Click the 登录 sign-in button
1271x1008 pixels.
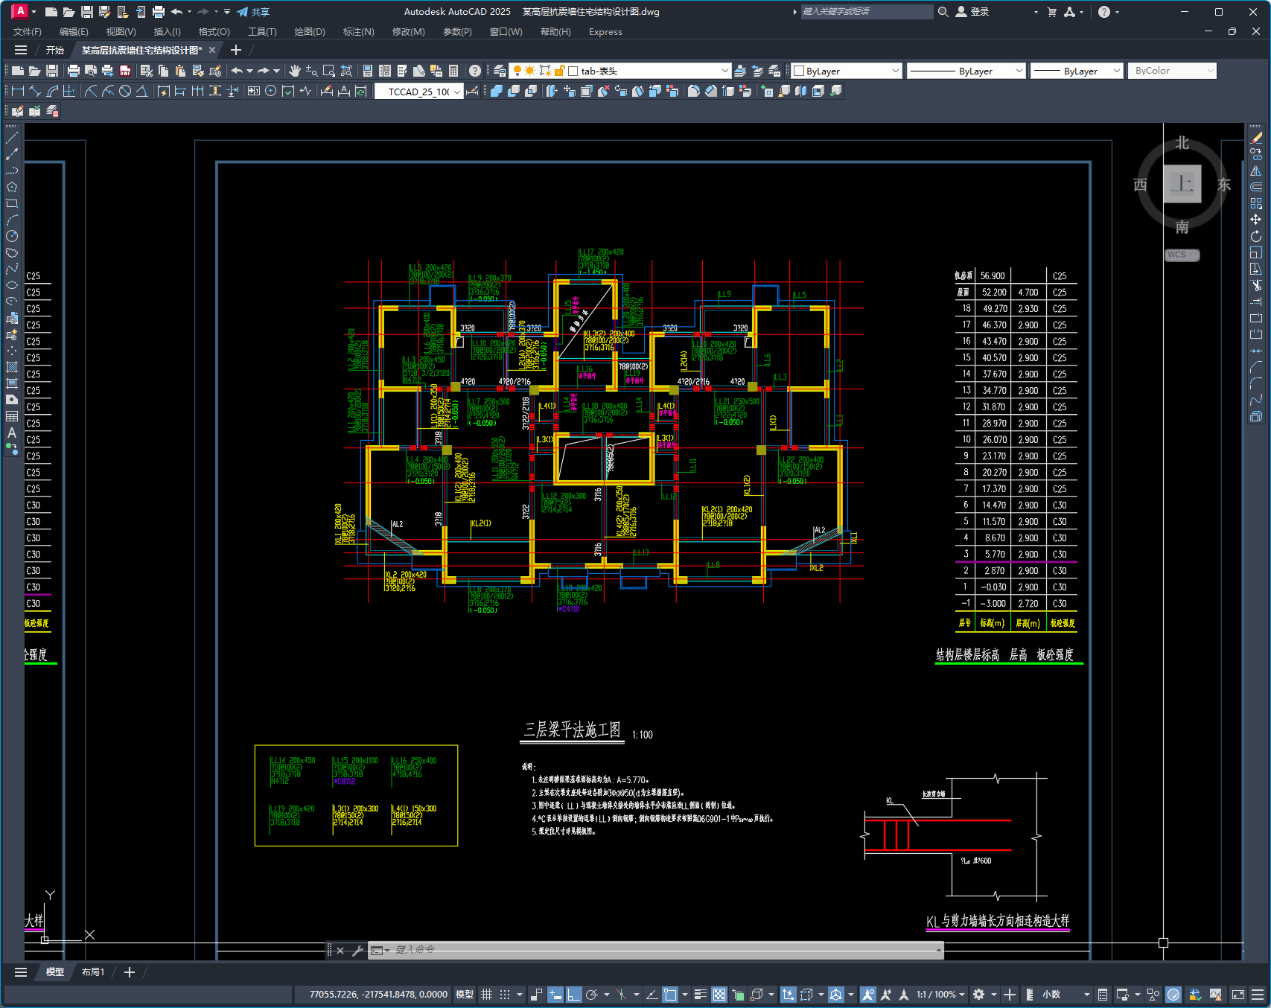[x=972, y=12]
